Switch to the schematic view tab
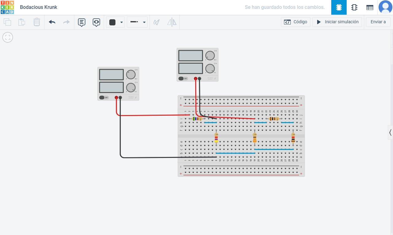This screenshot has height=235, width=393. (354, 7)
